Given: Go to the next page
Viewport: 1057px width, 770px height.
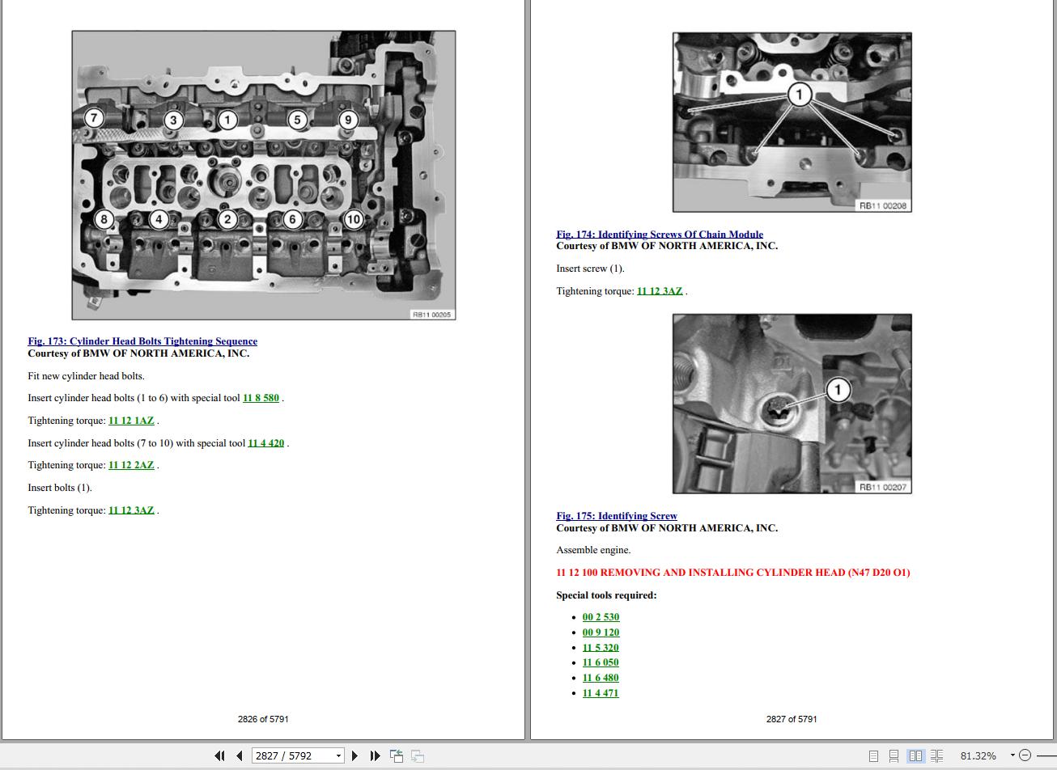Looking at the screenshot, I should click(354, 756).
